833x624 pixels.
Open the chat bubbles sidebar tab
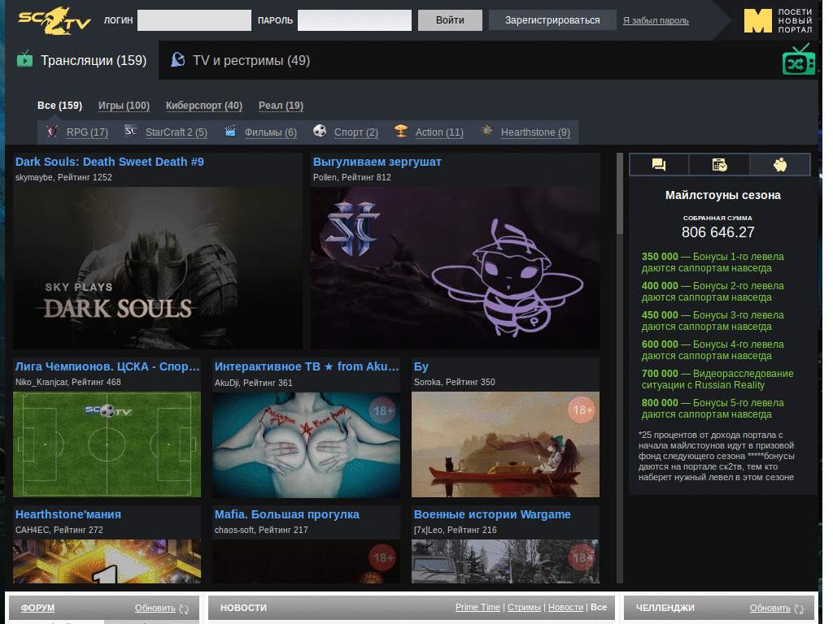[x=659, y=164]
